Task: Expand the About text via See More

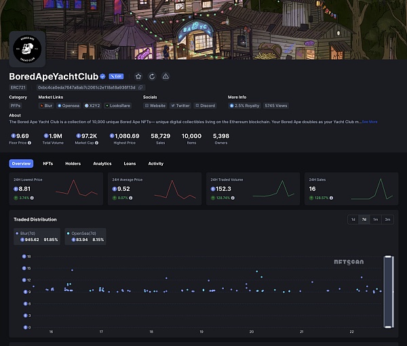Action: (370, 122)
